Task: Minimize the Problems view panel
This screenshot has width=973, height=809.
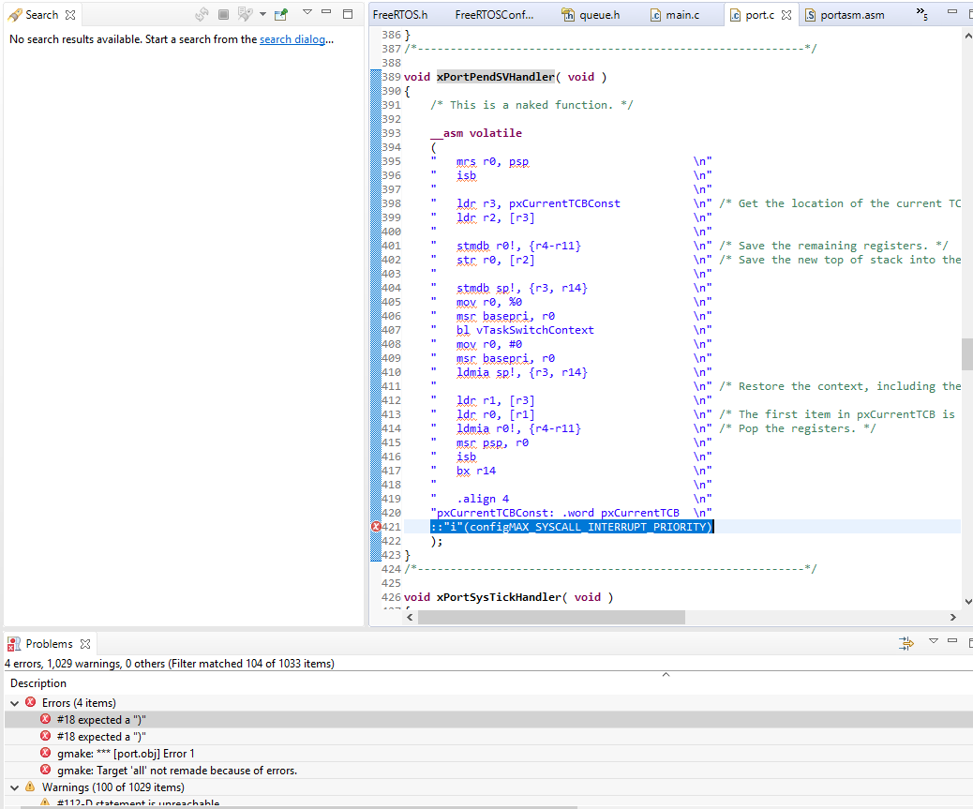Action: click(952, 641)
